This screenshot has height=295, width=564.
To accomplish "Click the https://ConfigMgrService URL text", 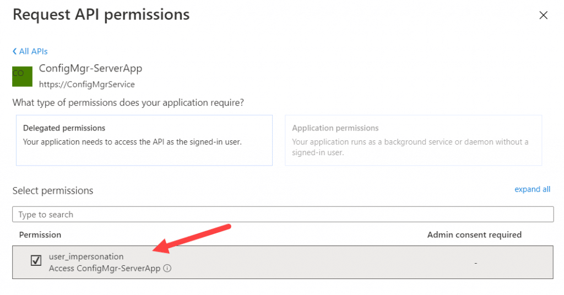I will coord(86,84).
